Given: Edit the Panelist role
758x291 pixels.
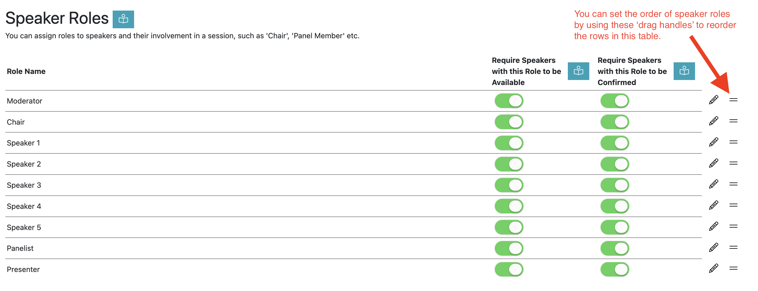Looking at the screenshot, I should click(713, 247).
